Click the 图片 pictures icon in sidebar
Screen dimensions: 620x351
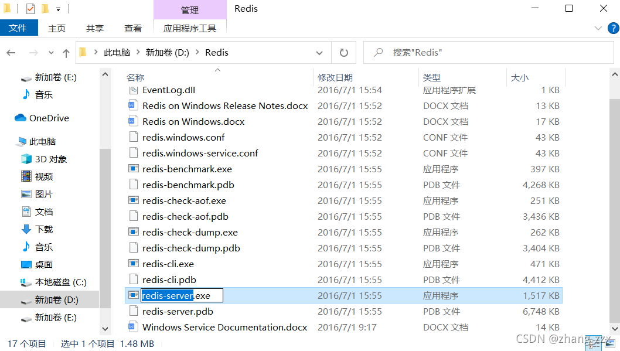[26, 194]
